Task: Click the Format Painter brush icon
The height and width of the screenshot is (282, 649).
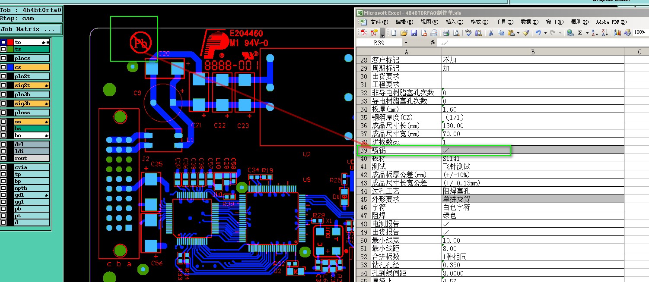Action: tap(525, 33)
